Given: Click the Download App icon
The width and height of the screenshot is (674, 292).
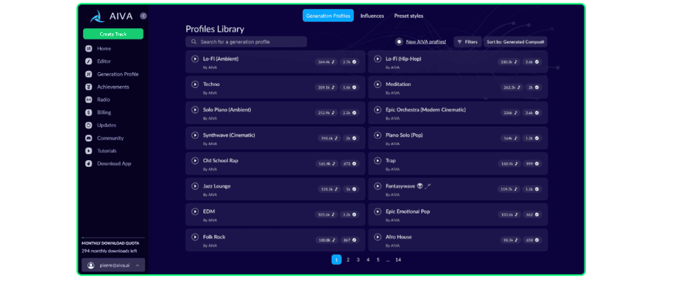Looking at the screenshot, I should click(89, 164).
